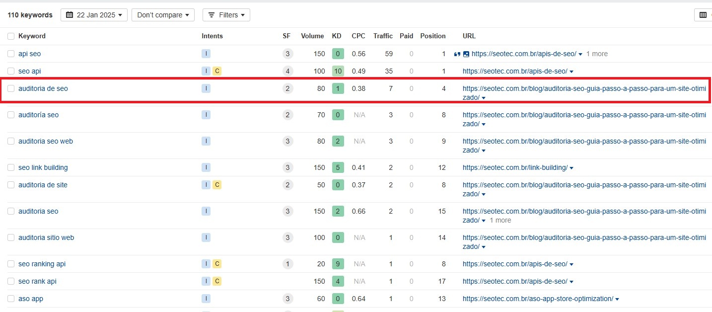
Task: Click the SF badge 1 for seo ranking api
Action: pos(287,264)
